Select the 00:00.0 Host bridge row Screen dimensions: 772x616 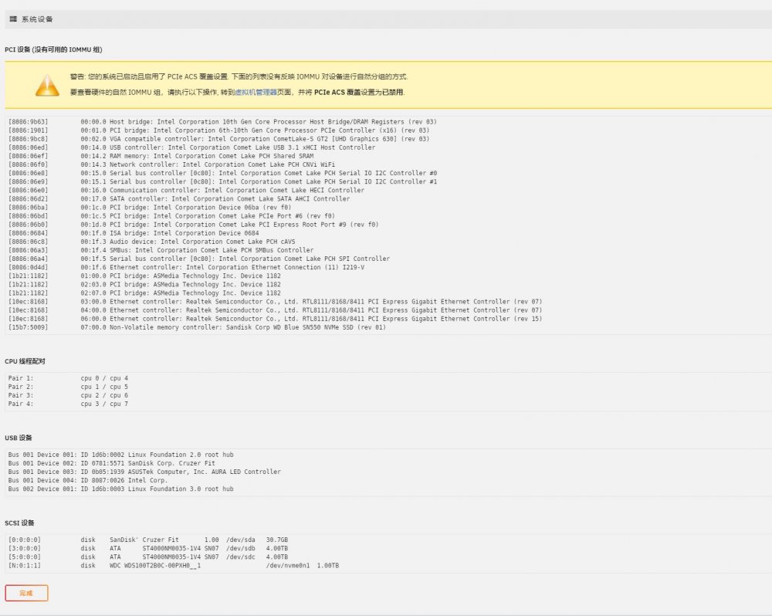pyautogui.click(x=222, y=122)
